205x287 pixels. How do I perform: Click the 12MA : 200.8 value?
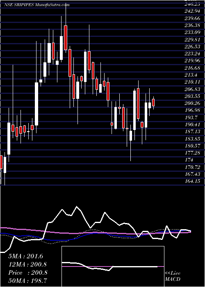click(27, 264)
